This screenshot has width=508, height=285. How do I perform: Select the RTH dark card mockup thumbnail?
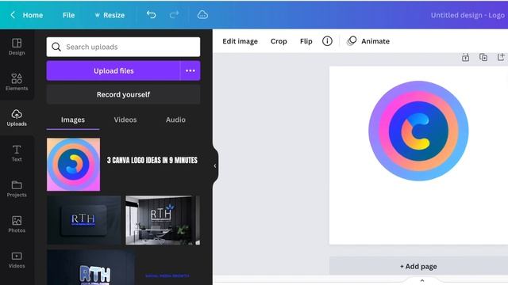tap(84, 220)
